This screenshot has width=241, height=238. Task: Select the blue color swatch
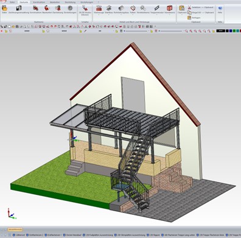click(231, 31)
